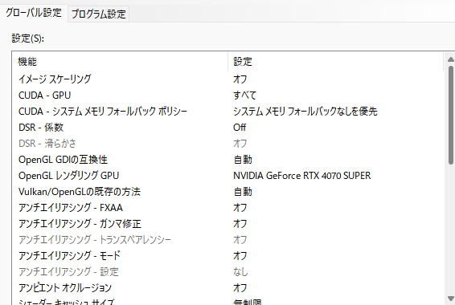The width and height of the screenshot is (455, 305).
Task: Switch to the グローバル設定 tab
Action: point(34,13)
